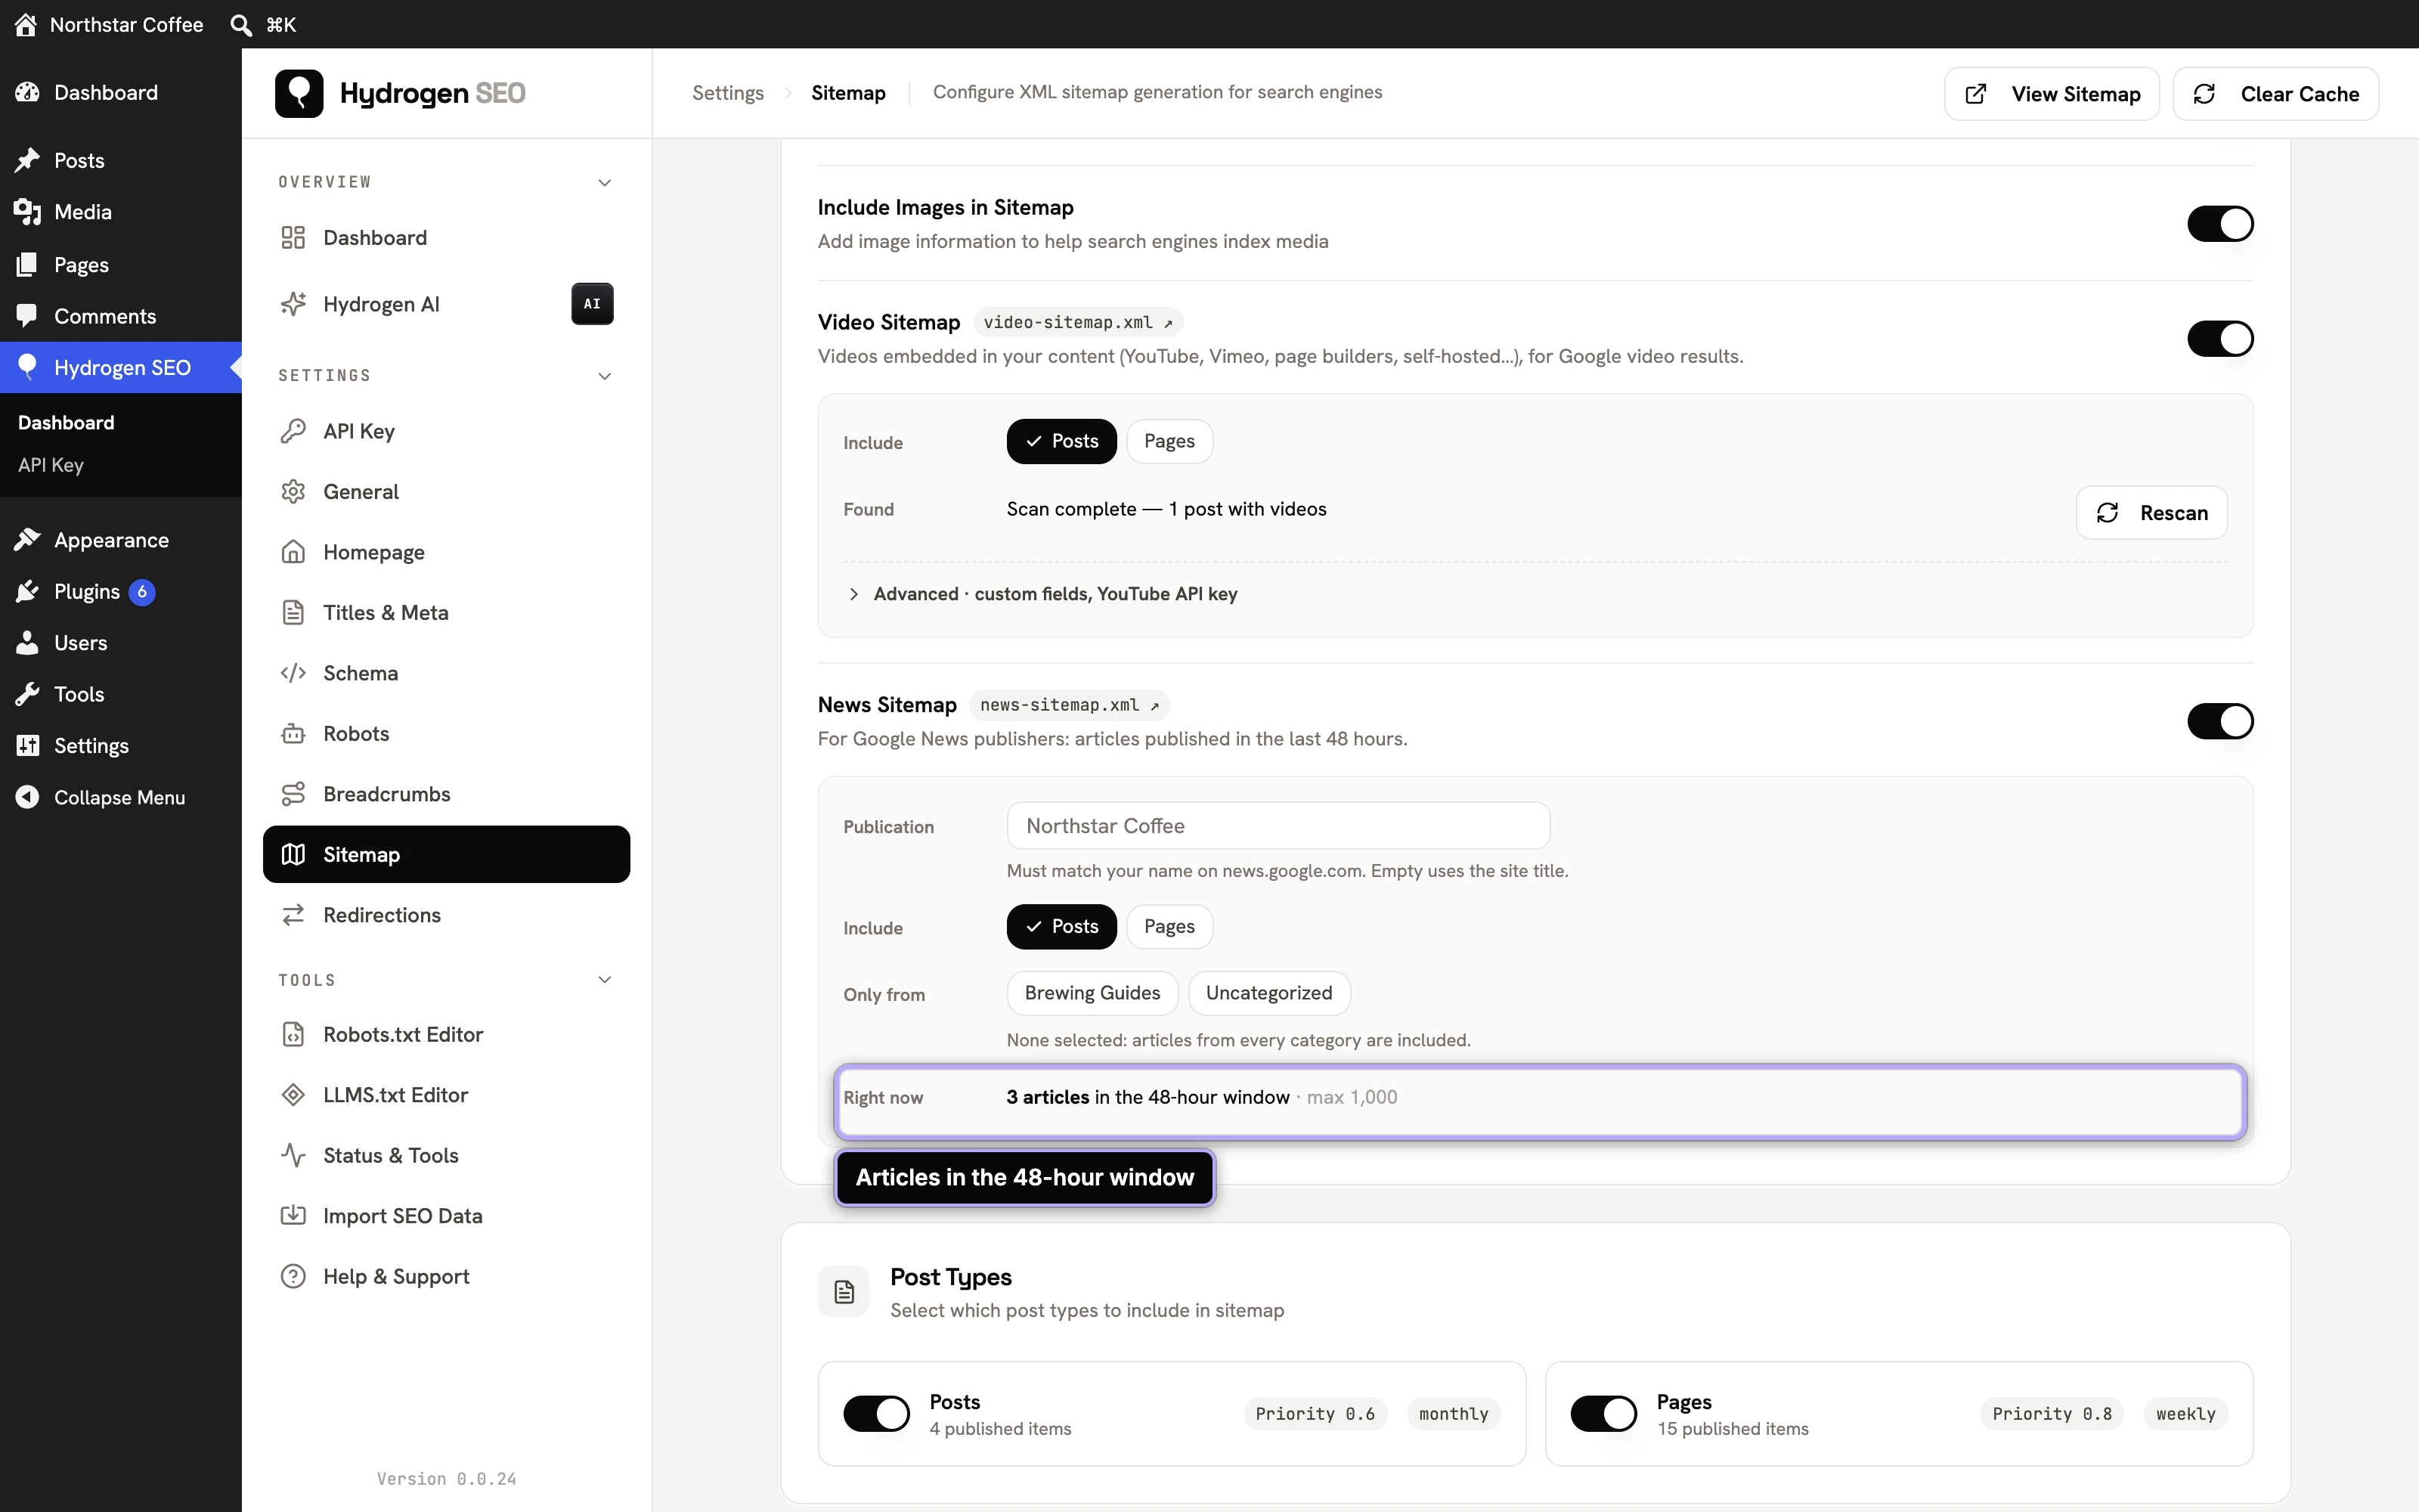Open Hydrogen SEO in admin menu

121,368
